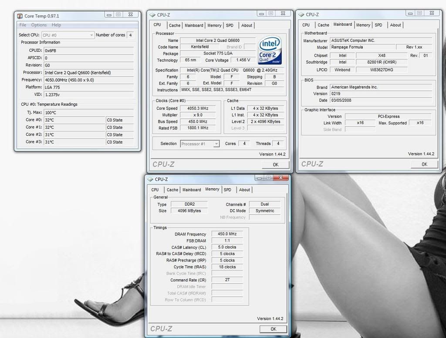Switch to Cache tab in the Mainboard window
Image resolution: width=446 pixels, height=338 pixels.
(x=323, y=25)
